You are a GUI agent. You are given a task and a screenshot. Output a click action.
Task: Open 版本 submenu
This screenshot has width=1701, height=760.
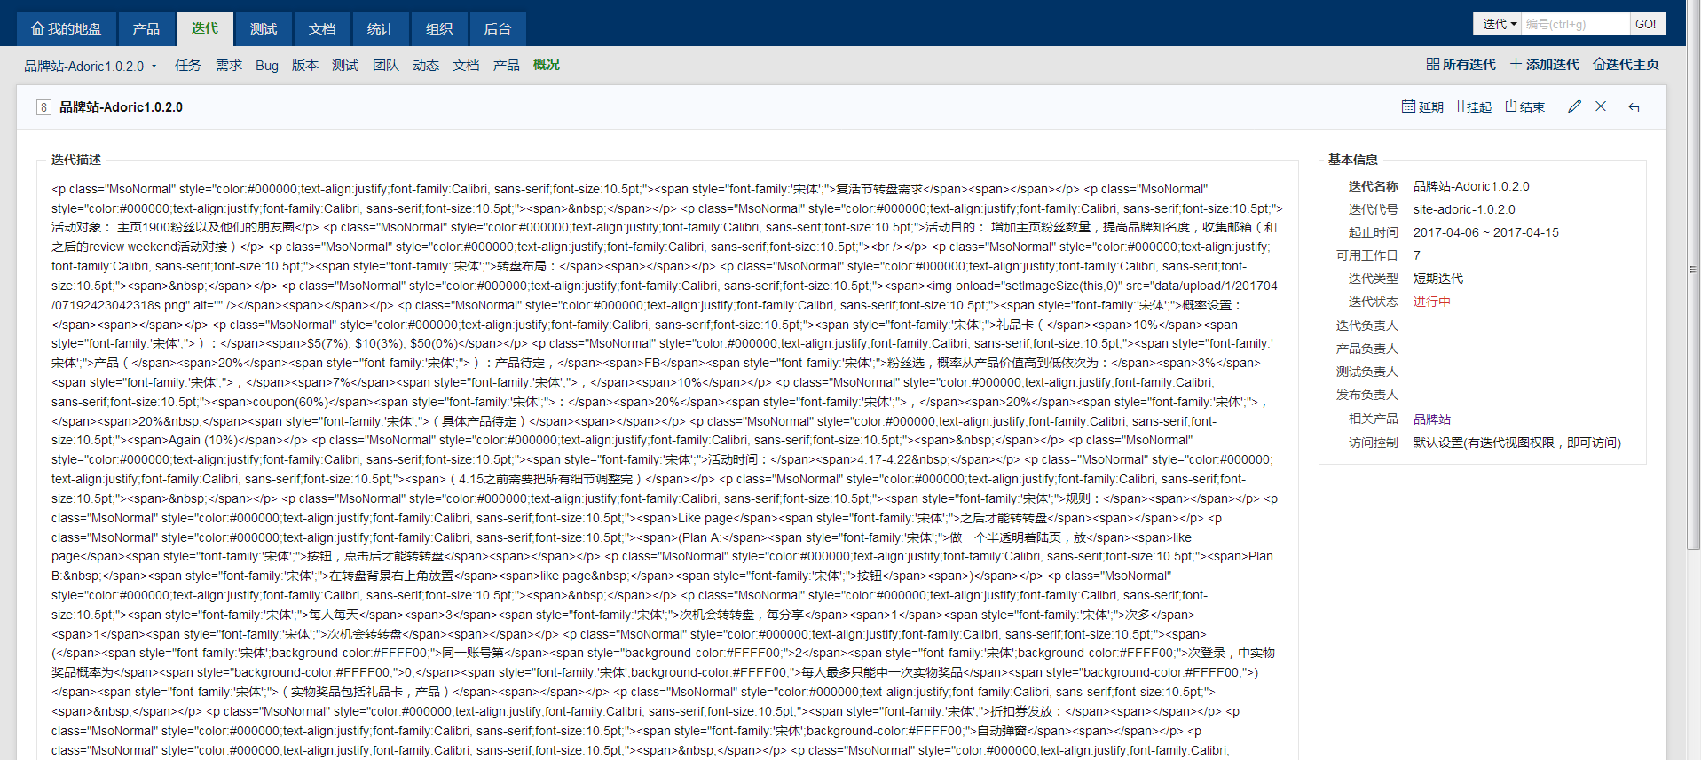click(305, 65)
